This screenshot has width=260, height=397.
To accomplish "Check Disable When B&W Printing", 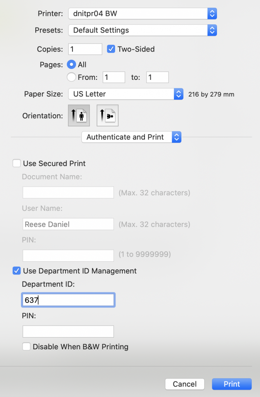I will (x=26, y=346).
